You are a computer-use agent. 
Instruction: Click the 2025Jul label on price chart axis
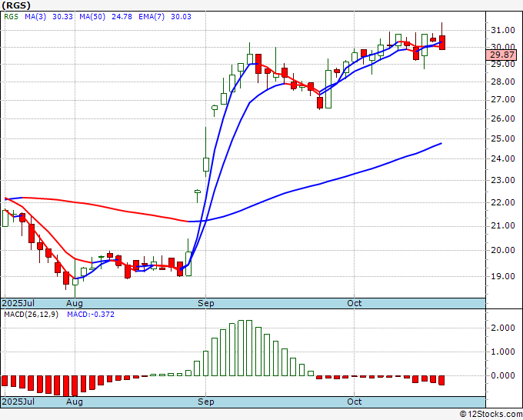click(18, 303)
